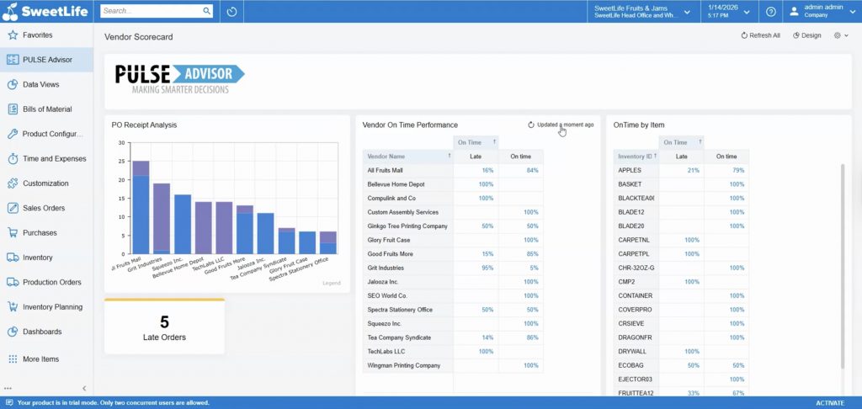The image size is (862, 409).
Task: Click the Favorites star icon
Action: click(x=13, y=35)
